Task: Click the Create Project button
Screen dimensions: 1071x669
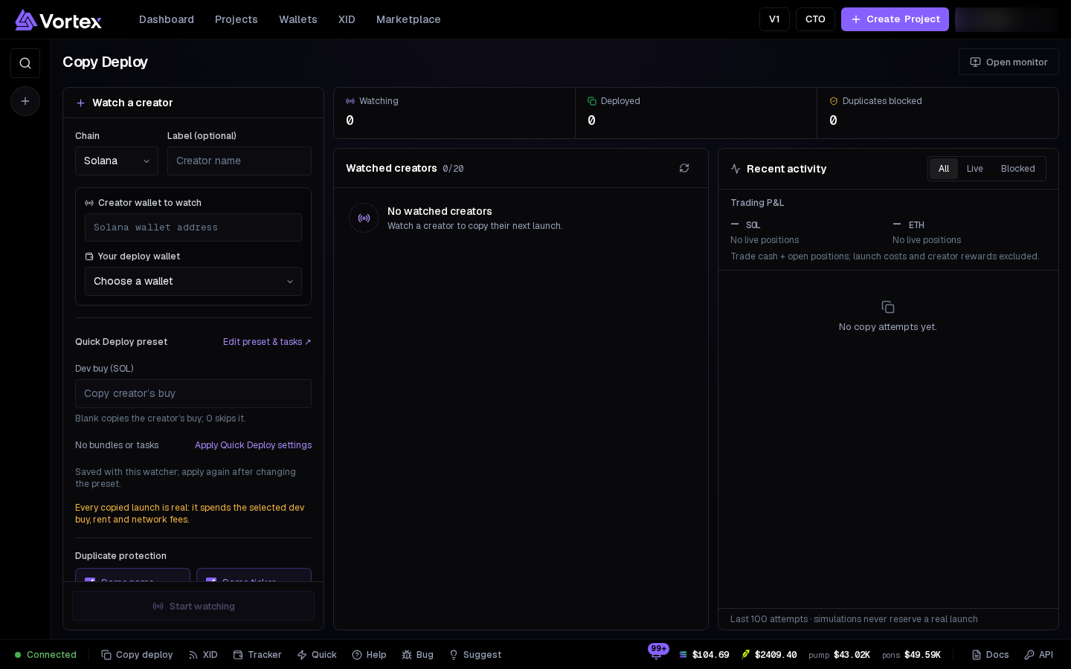Action: pos(895,19)
